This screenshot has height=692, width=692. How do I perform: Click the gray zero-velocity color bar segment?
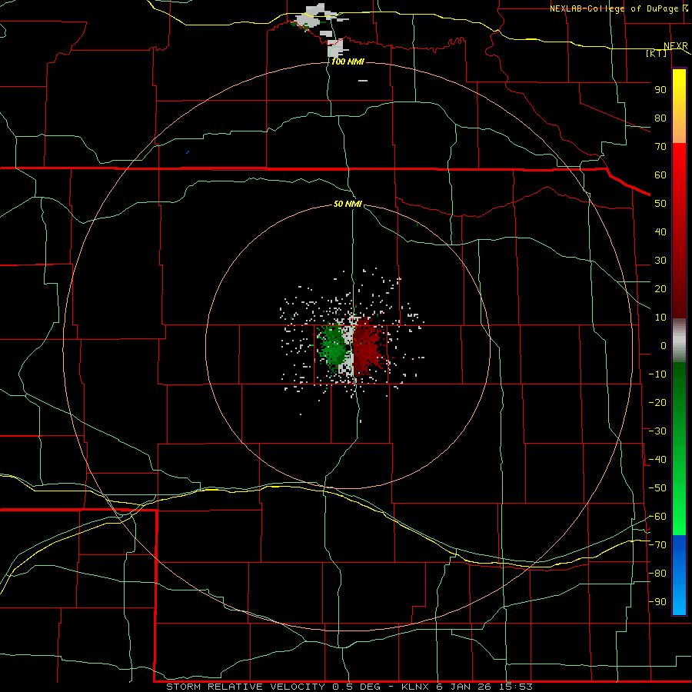[679, 341]
